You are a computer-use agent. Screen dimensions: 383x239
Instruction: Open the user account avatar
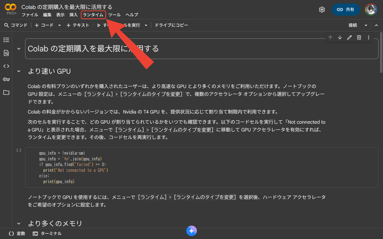371,10
